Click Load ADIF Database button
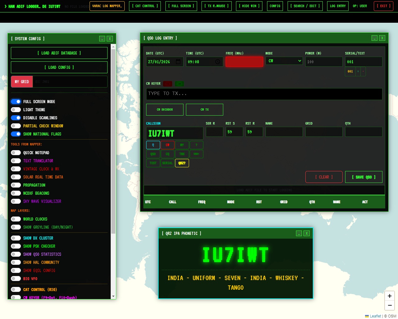398x319 pixels. point(59,53)
